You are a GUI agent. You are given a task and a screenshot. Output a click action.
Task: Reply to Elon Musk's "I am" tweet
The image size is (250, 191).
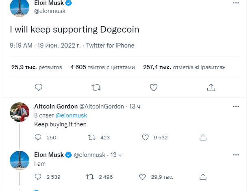(38, 177)
